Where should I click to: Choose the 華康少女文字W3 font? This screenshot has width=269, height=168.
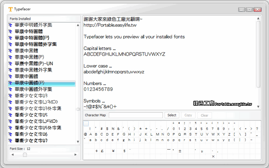click(x=42, y=96)
